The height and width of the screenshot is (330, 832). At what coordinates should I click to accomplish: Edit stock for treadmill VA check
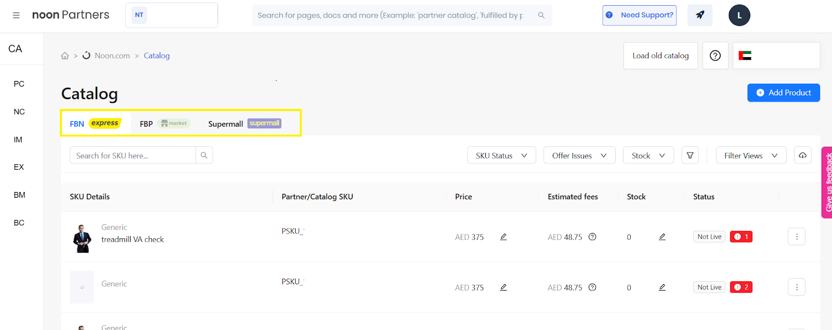[662, 237]
